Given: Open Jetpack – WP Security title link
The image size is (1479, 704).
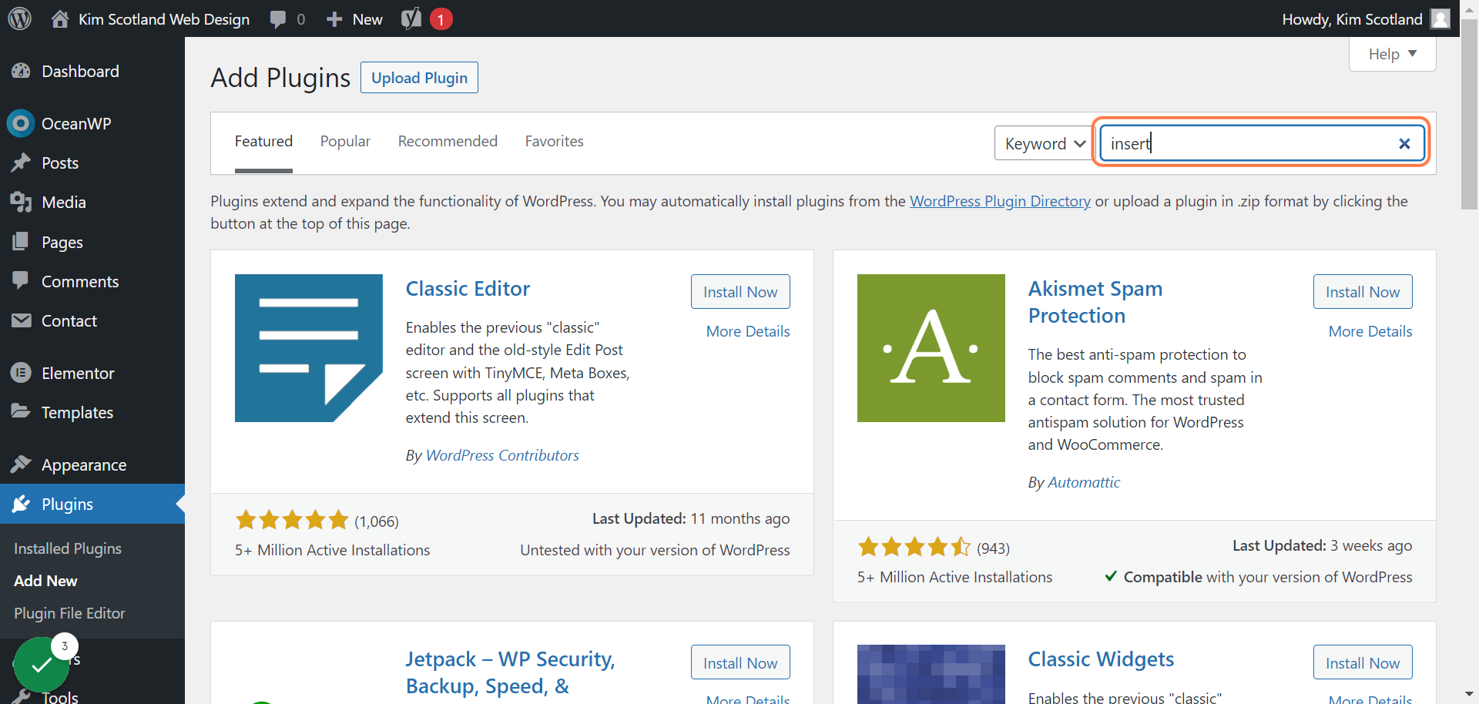Looking at the screenshot, I should coord(510,672).
